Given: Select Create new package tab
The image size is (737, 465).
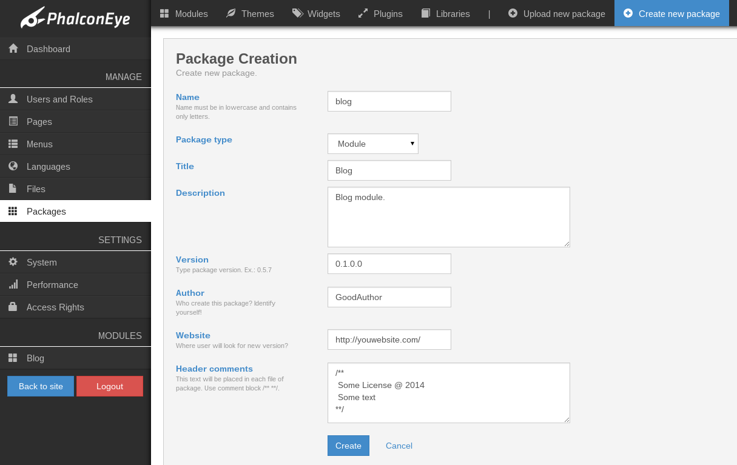Looking at the screenshot, I should coord(671,13).
